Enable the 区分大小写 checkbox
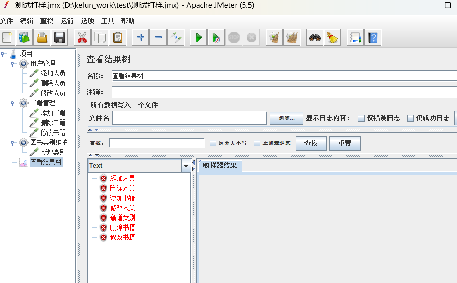Screen dimensions: 457x283 [x=213, y=143]
